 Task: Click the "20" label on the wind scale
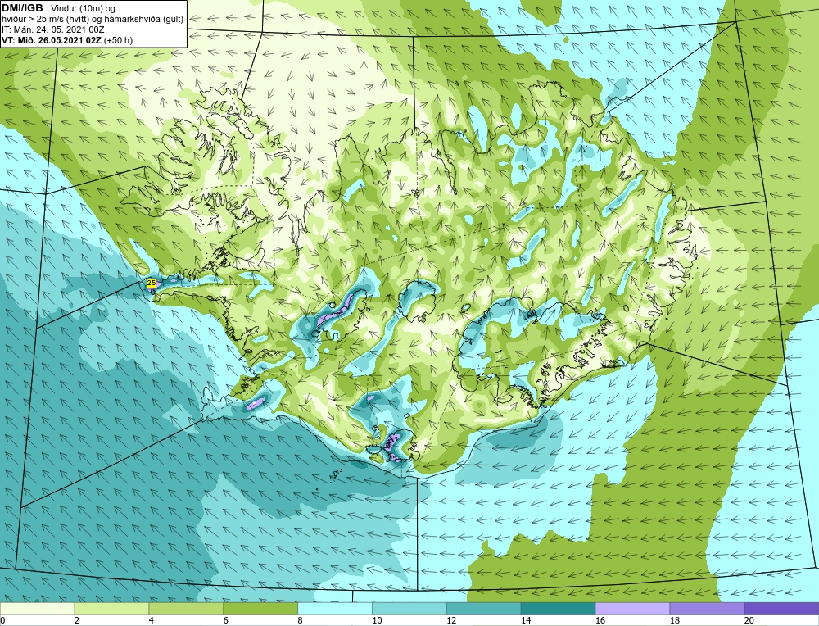coord(749,620)
